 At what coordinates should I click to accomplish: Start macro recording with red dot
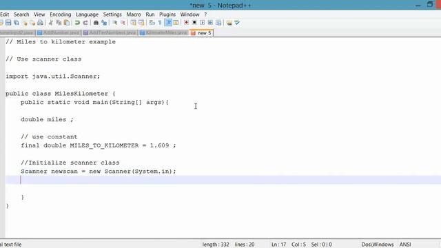click(186, 23)
